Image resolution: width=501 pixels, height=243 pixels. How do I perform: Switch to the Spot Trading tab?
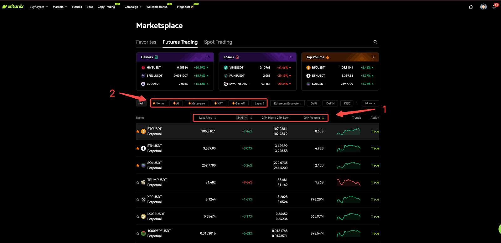(218, 42)
